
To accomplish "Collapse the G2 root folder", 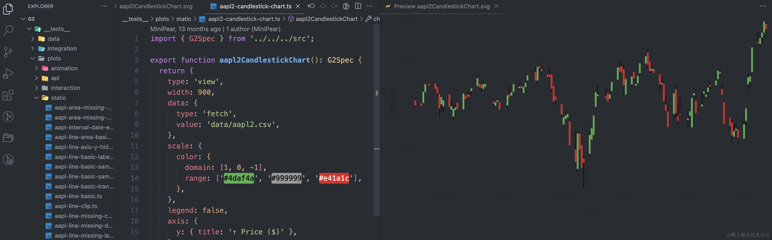I will click(23, 19).
